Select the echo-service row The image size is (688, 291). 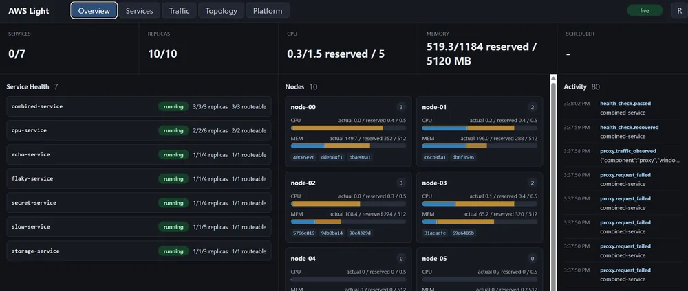point(139,154)
